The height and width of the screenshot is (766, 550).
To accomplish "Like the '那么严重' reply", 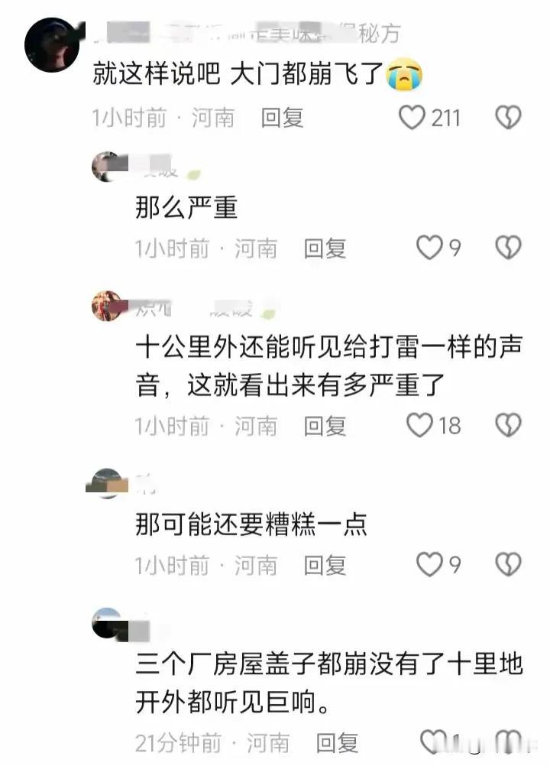I will (429, 248).
